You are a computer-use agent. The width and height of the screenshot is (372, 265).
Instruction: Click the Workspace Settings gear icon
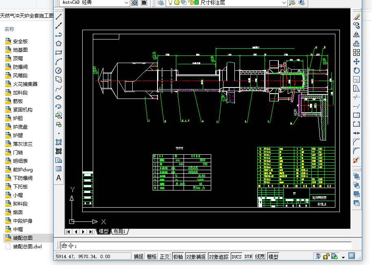point(135,2)
